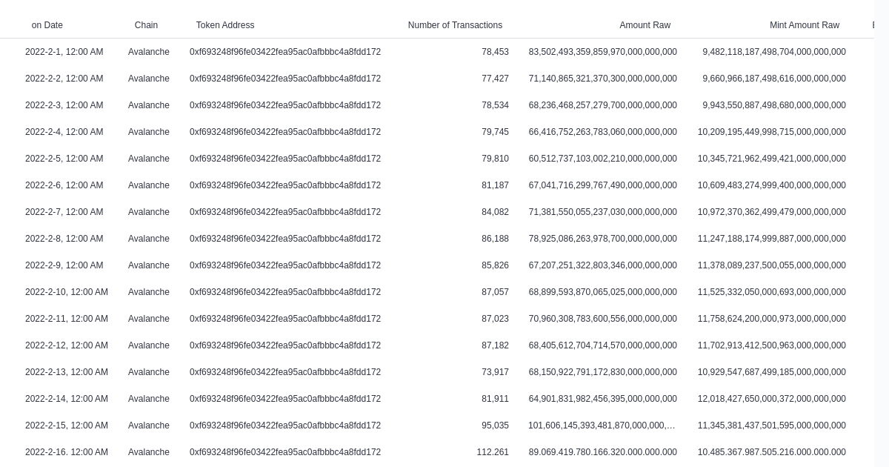Select the 84,082 transactions cell
Viewport: 889px width, 467px height.
coord(495,212)
